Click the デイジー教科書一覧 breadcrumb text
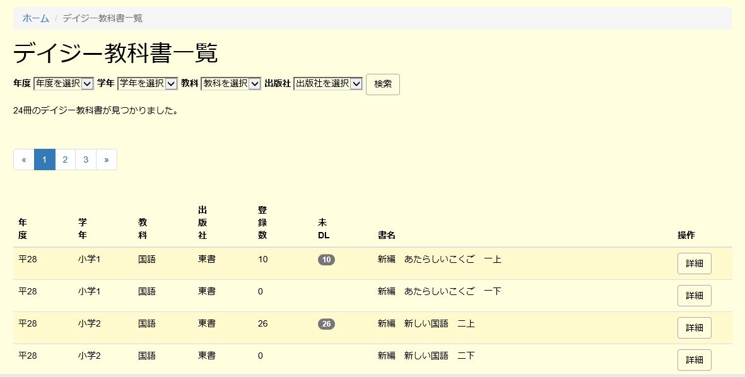 click(102, 18)
